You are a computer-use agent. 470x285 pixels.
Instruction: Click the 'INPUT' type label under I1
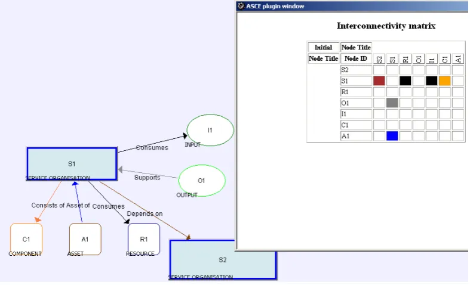tap(193, 145)
